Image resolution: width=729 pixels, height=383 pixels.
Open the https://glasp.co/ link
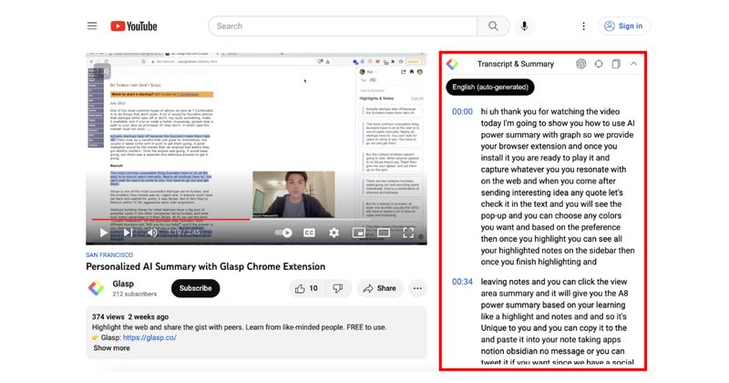149,337
